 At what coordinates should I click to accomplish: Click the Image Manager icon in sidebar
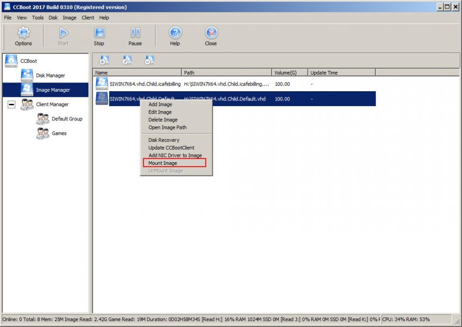tap(27, 90)
